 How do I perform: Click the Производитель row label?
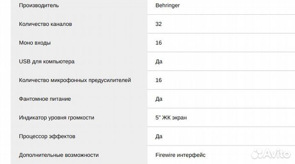(39, 5)
